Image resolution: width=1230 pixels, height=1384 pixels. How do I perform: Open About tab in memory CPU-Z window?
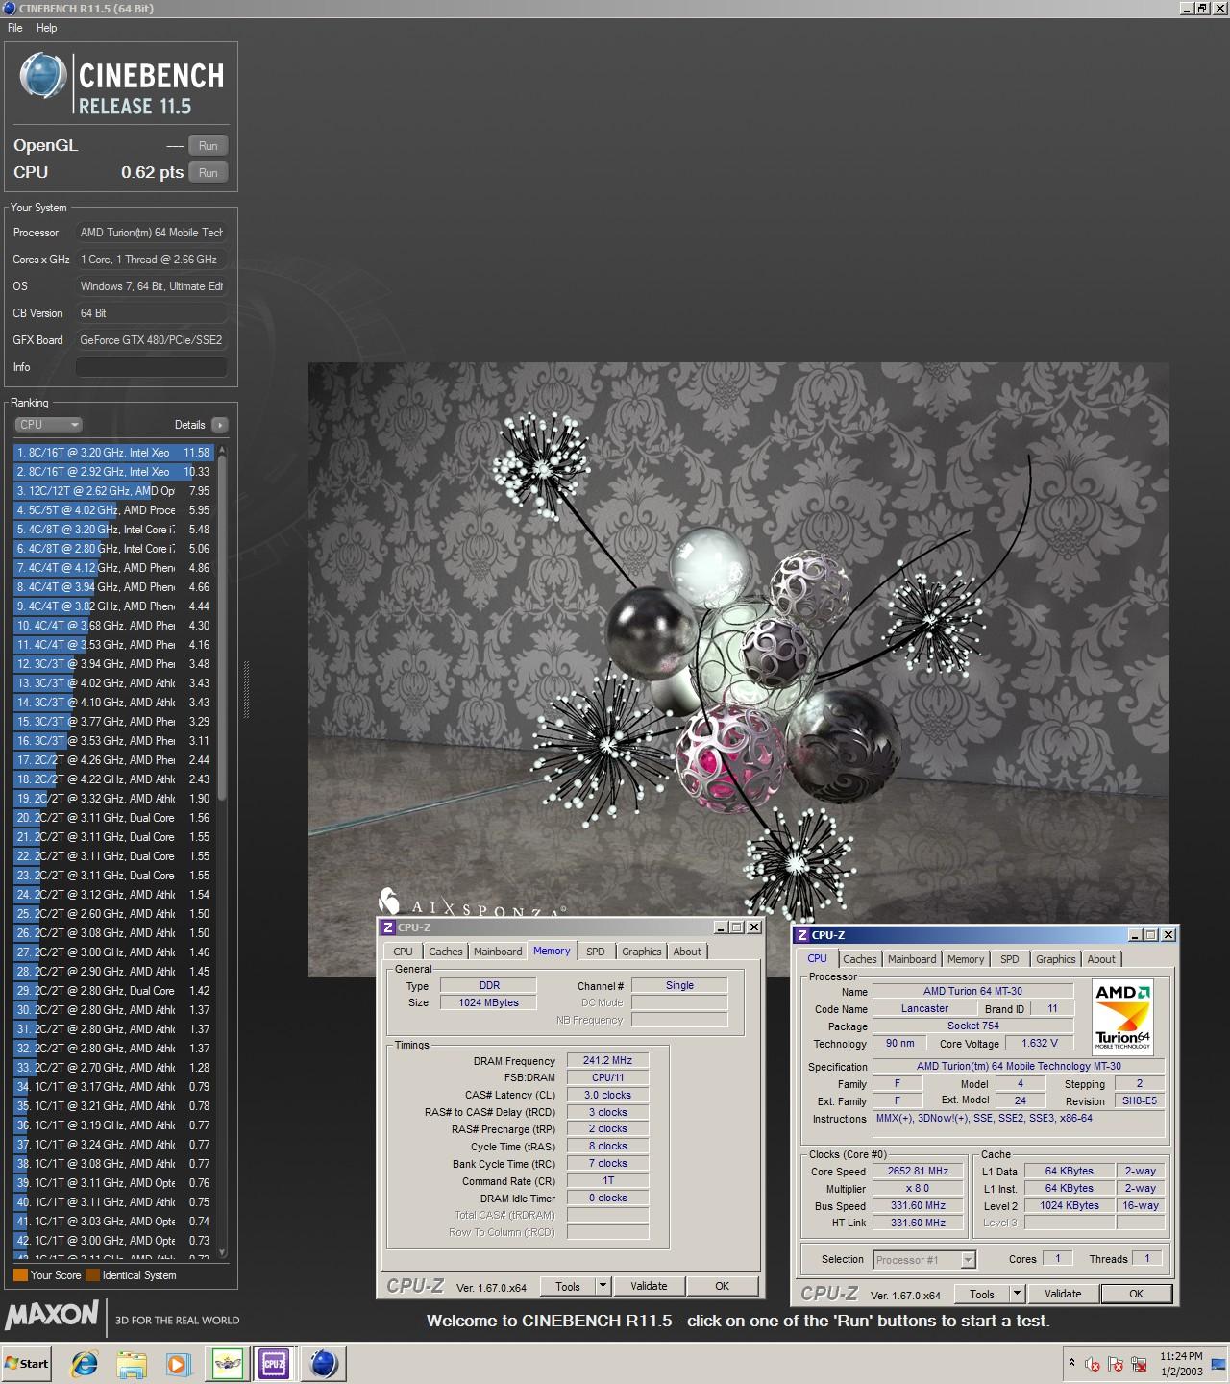click(687, 951)
